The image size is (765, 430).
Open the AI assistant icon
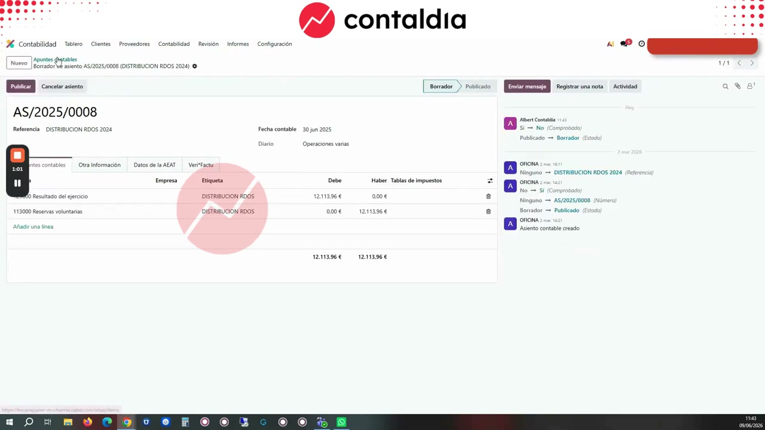pyautogui.click(x=610, y=44)
